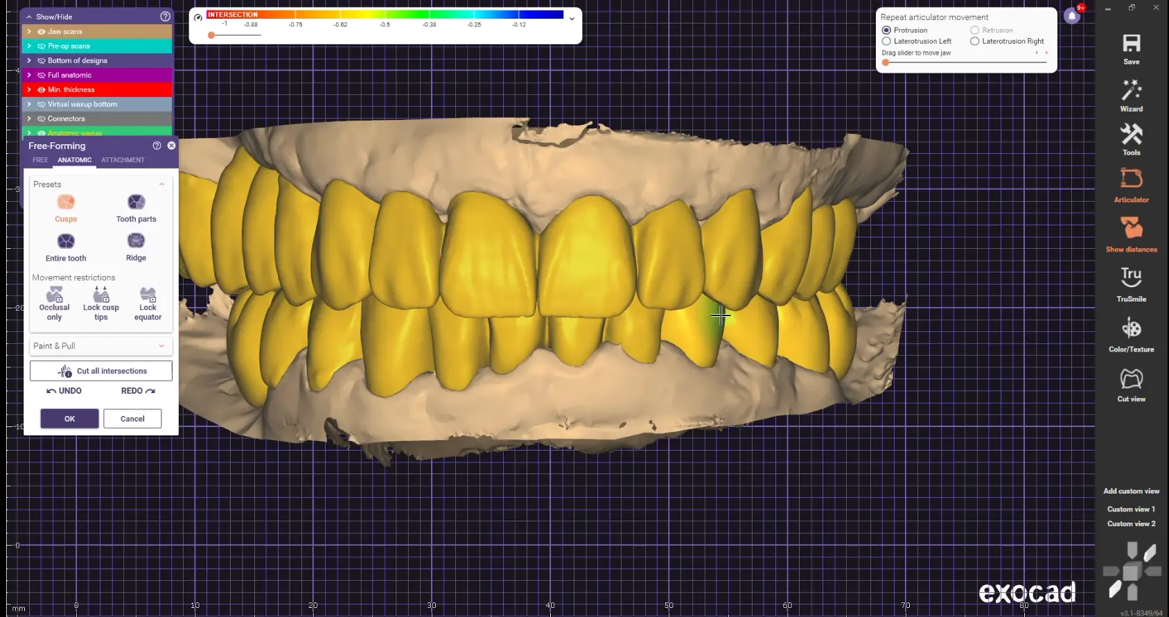Toggle Show distances
The width and height of the screenshot is (1169, 617).
[1131, 234]
